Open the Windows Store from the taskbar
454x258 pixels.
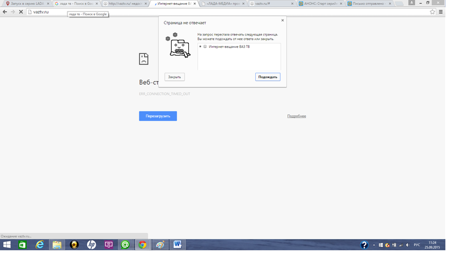tap(22, 245)
